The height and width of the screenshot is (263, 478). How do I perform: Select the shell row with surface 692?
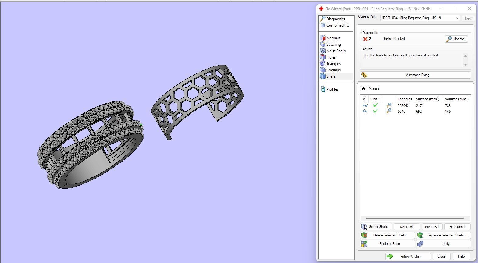tap(415, 111)
